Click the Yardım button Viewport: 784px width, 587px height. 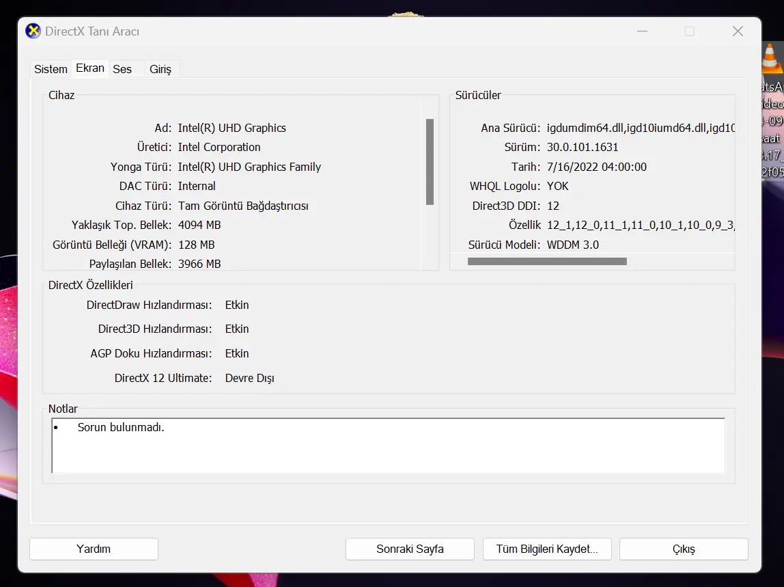[94, 549]
